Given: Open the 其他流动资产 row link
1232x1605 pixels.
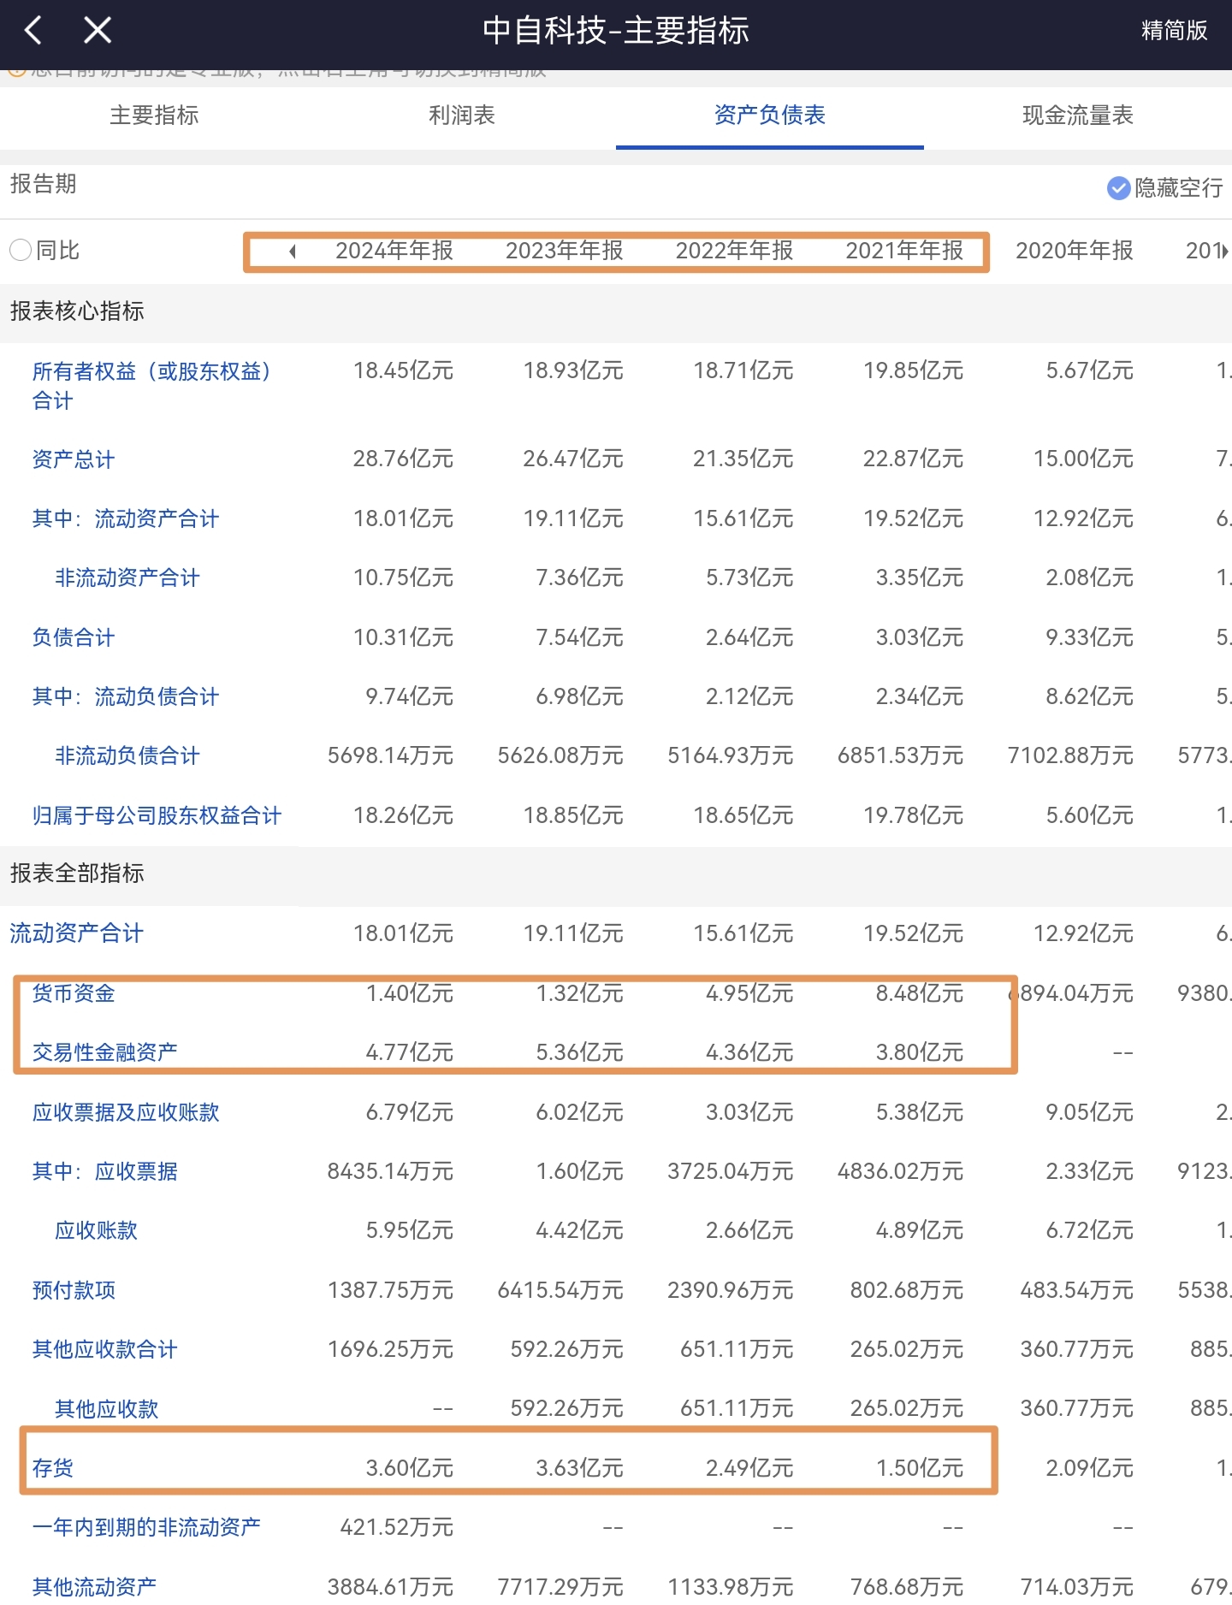Looking at the screenshot, I should pyautogui.click(x=95, y=1587).
